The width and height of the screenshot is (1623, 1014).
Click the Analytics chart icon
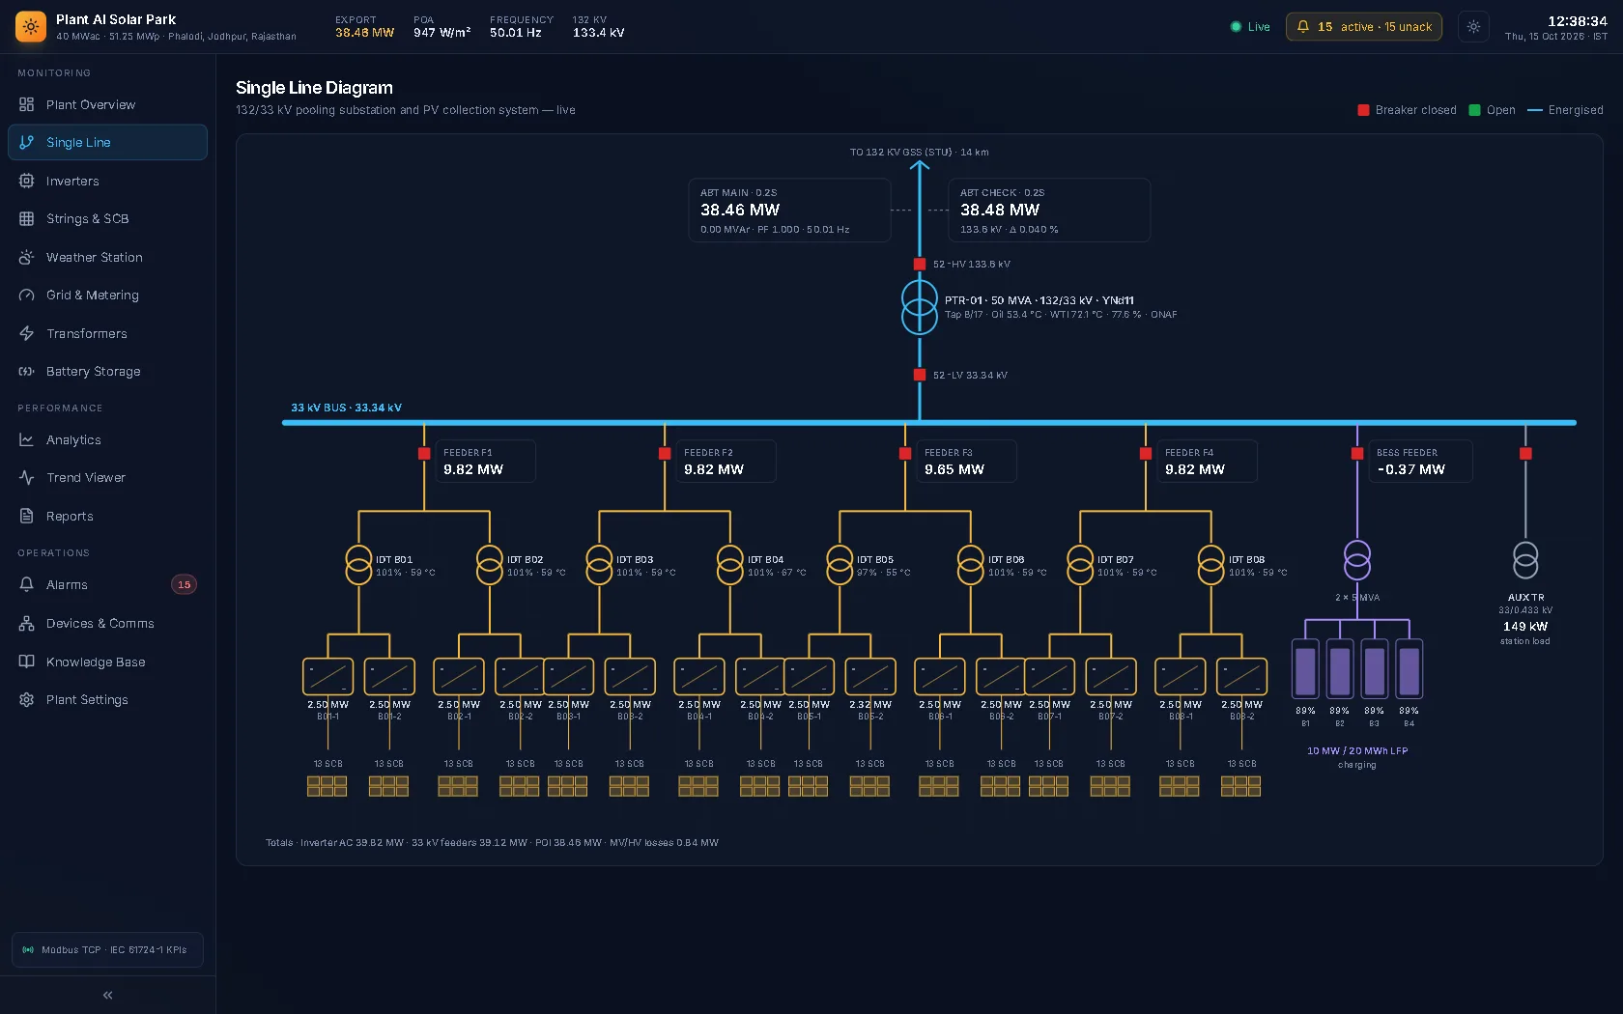[27, 439]
